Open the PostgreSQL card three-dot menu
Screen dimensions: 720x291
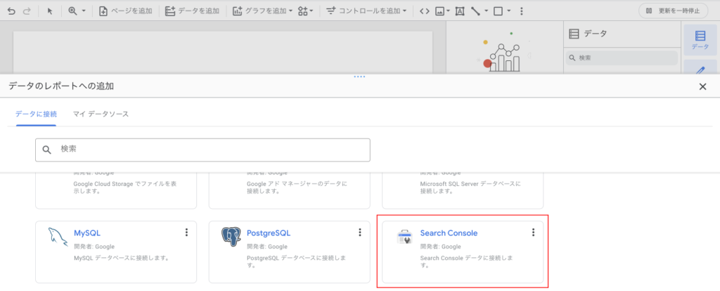point(360,232)
